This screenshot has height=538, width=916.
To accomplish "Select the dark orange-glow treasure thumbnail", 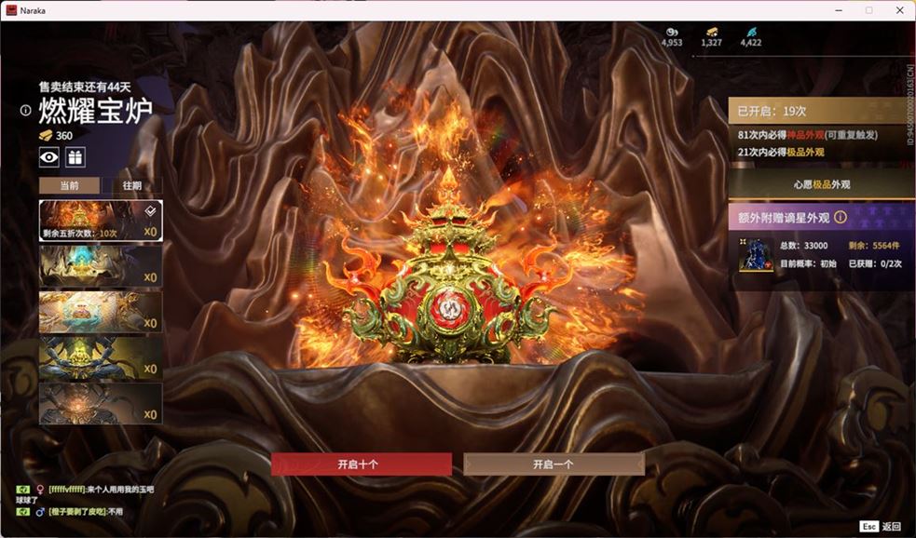I will (101, 403).
